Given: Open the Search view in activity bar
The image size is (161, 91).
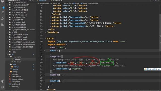Looking at the screenshot, I should 3,13.
